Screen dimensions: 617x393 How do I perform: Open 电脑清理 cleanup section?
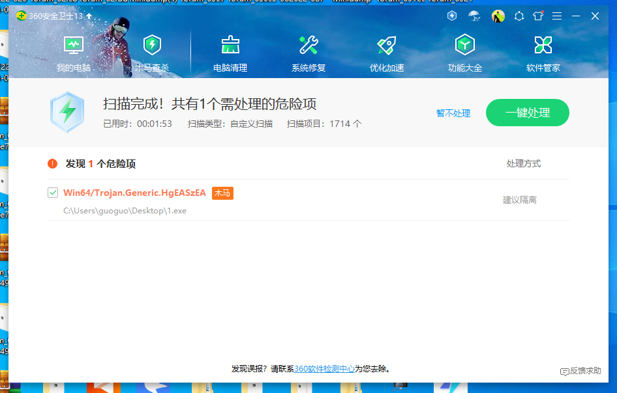230,54
